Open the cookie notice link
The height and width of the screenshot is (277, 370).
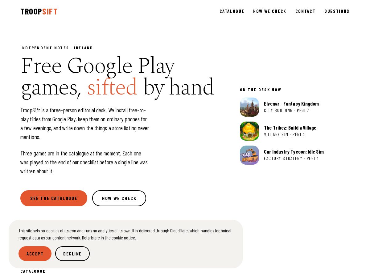[x=123, y=238]
